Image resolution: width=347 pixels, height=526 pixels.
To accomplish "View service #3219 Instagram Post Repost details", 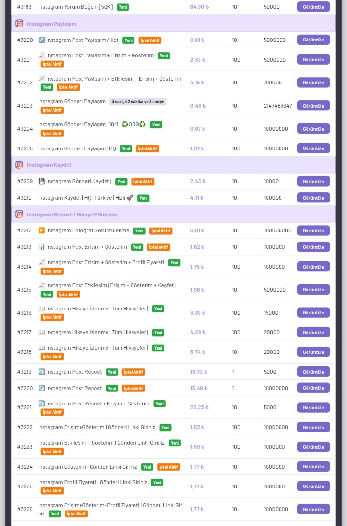I will 313,372.
